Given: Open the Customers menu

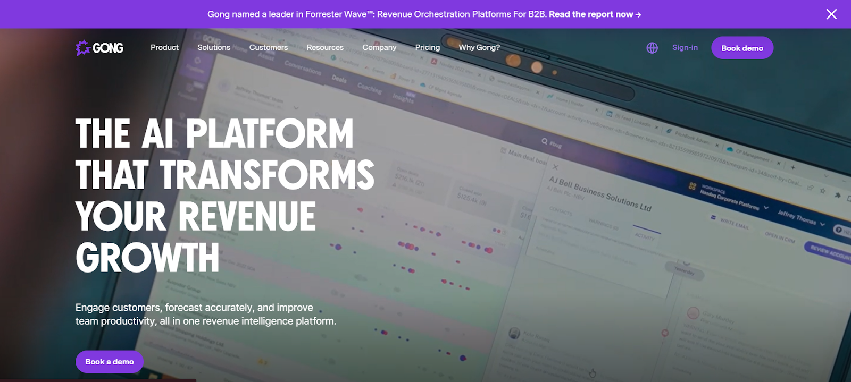Looking at the screenshot, I should [x=269, y=47].
